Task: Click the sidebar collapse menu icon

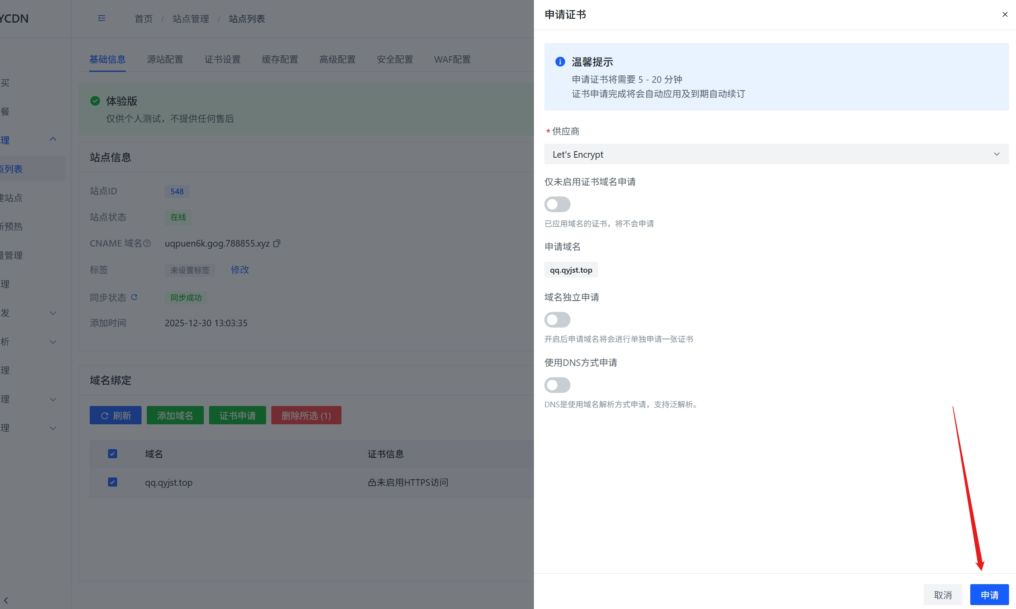Action: point(101,18)
